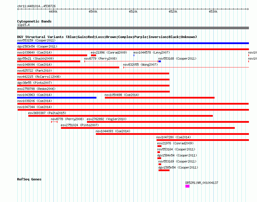Select the dgv1584n54 (Cooper2011) label
The height and width of the screenshot is (202, 257).
click(x=177, y=155)
